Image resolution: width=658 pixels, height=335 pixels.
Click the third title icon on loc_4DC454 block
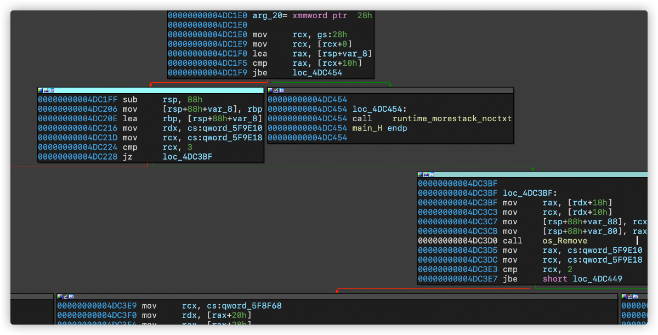tap(282, 90)
